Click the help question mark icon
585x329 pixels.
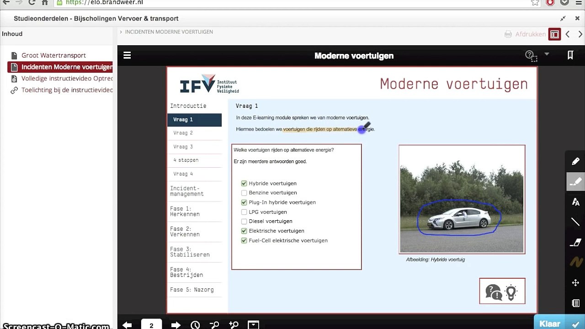click(530, 56)
